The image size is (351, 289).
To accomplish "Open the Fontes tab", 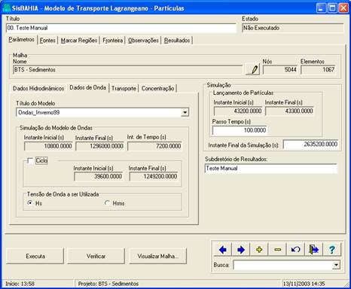I will [47, 41].
